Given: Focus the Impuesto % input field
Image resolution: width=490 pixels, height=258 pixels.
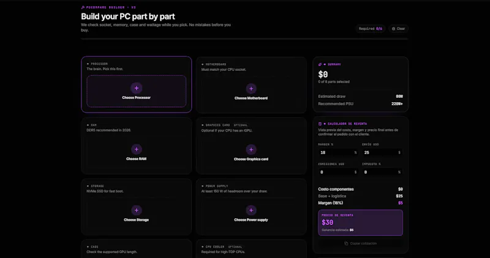Looking at the screenshot, I should (382, 172).
